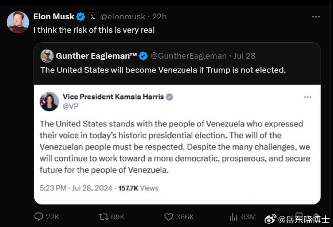Click the 5:23 PM Jul 28, 2024 timestamp
The width and height of the screenshot is (333, 227).
pos(76,188)
